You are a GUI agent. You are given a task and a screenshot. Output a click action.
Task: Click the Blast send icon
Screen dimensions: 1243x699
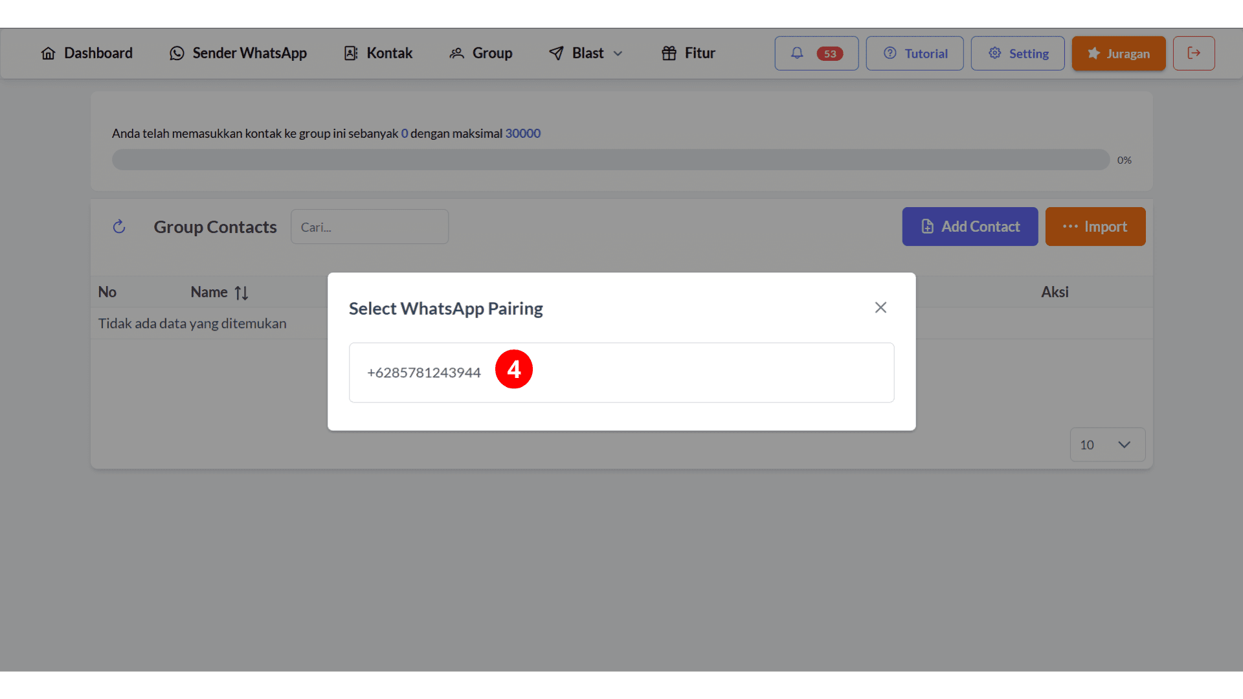554,53
